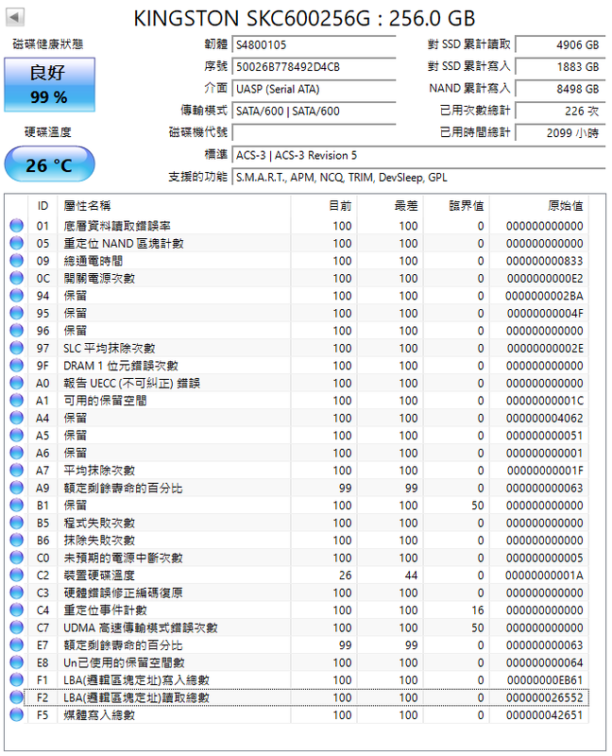Click the status icon for attribute 09
Screen dimensions: 612x756
click(16, 261)
